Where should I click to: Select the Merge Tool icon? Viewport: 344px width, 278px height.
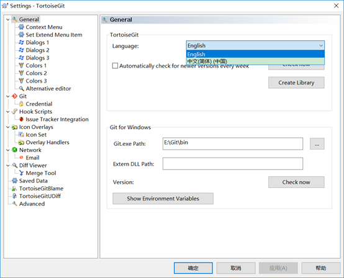(21, 173)
